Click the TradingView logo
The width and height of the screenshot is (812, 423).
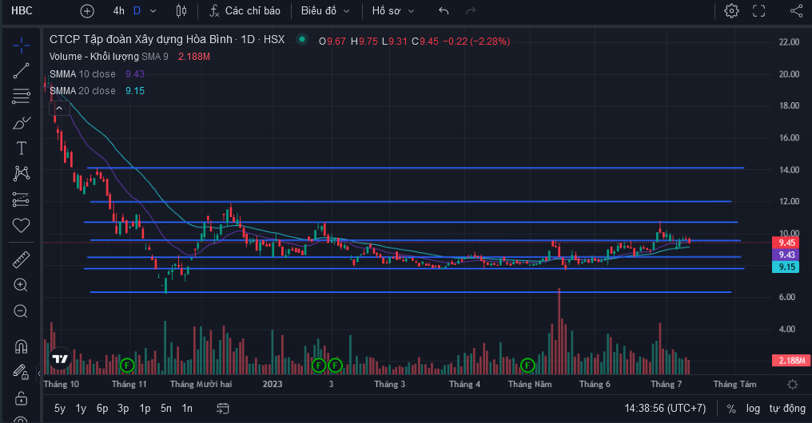point(60,358)
